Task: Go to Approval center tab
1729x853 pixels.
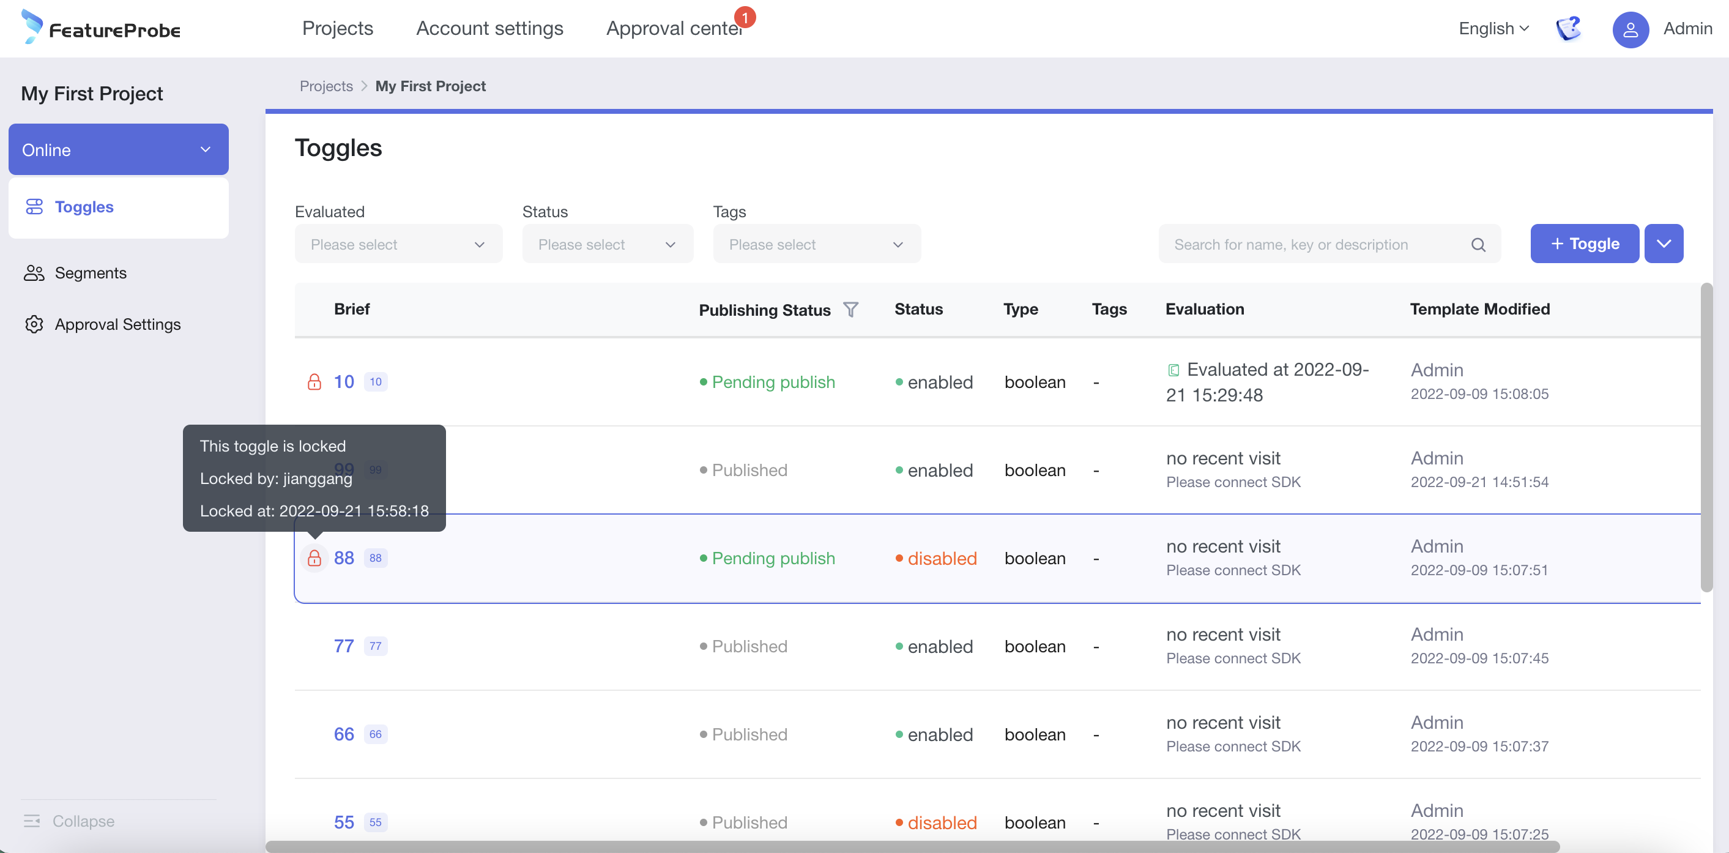Action: tap(674, 28)
